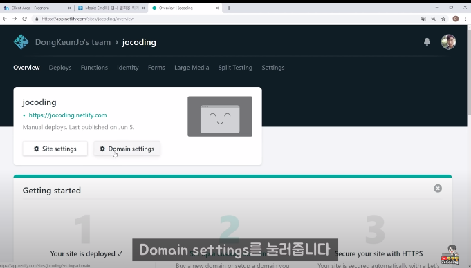Switch to the Moakt Email tab
This screenshot has width=471, height=268.
[x=111, y=8]
